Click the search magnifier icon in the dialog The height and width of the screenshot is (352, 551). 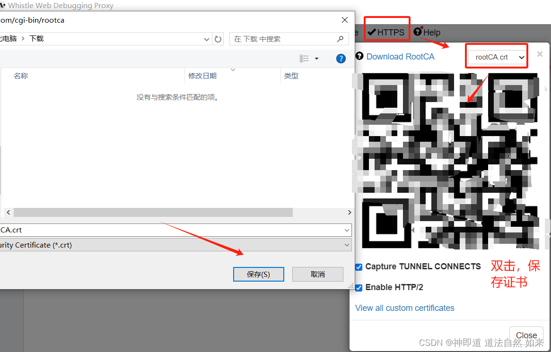pyautogui.click(x=340, y=39)
